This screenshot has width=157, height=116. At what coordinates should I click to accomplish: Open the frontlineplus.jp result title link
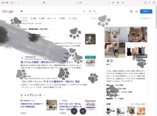[x=47, y=62]
